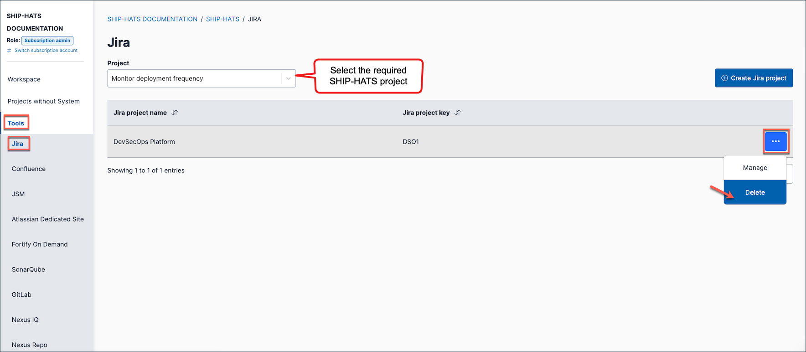Click the Switch subscription account link
Screen dimensions: 806x352
[46, 51]
